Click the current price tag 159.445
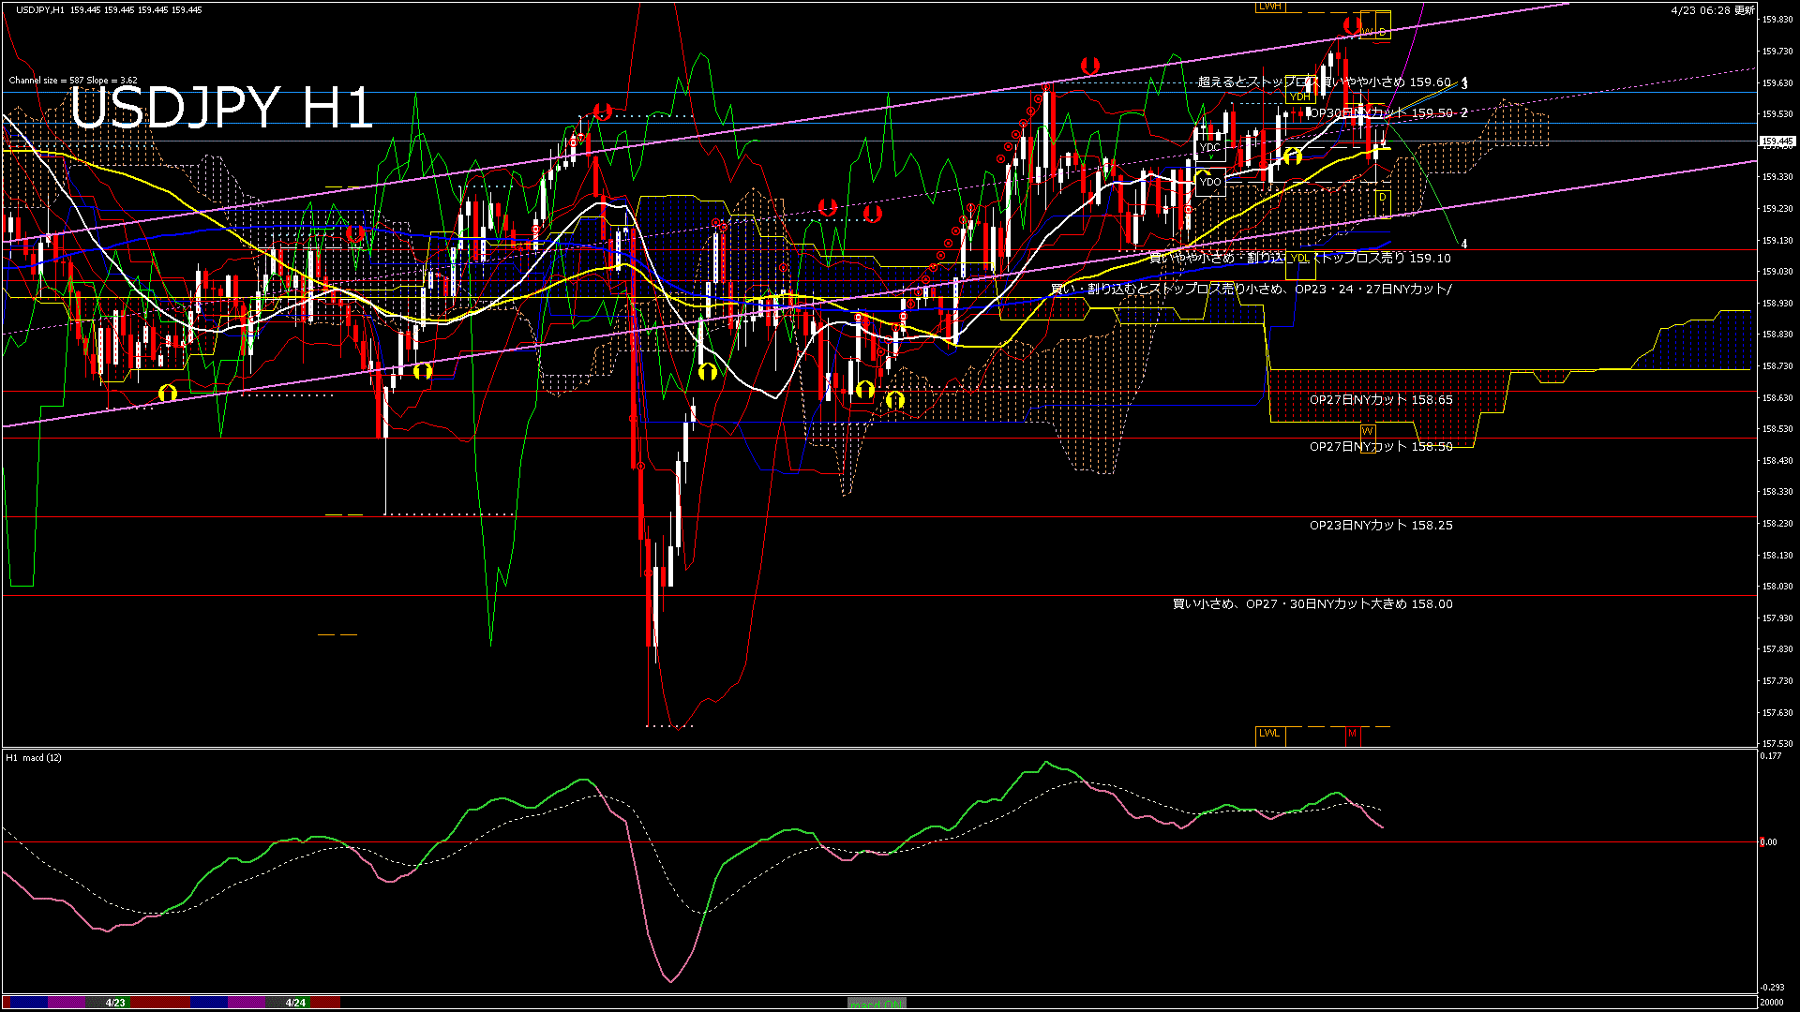Viewport: 1800px width, 1012px height. click(1777, 142)
